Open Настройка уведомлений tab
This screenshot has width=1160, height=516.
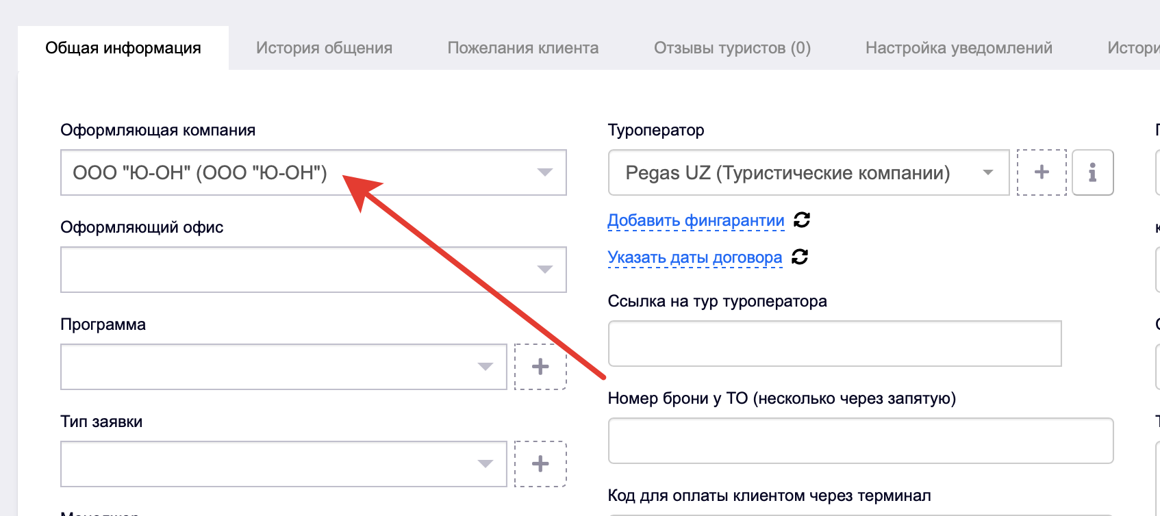[x=959, y=48]
